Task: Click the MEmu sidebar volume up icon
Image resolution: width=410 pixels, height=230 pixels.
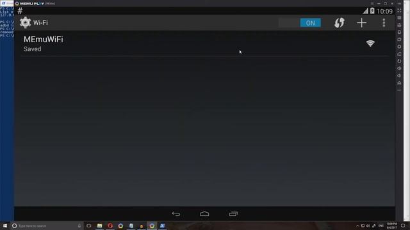Action: (399, 68)
